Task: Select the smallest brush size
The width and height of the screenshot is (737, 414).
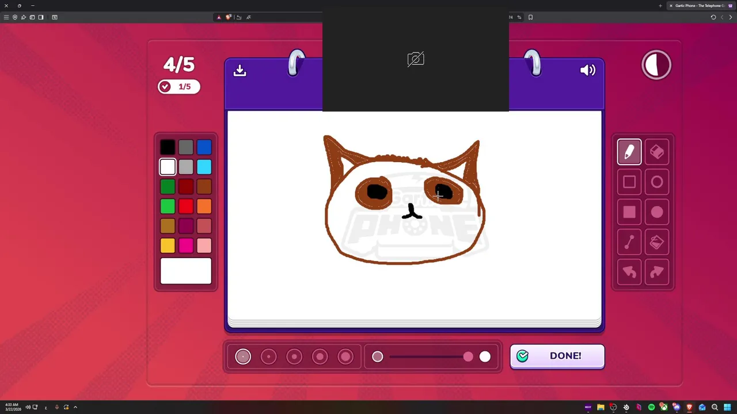Action: pos(243,356)
